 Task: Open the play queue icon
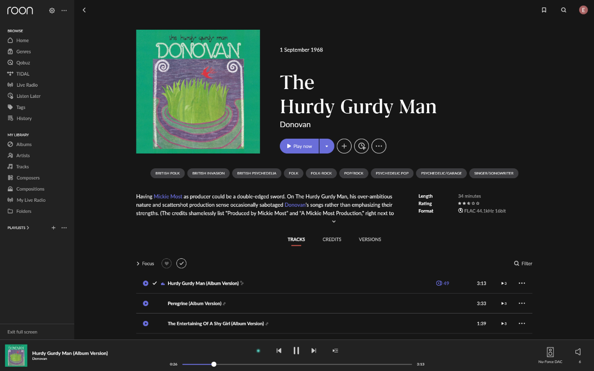(x=336, y=351)
